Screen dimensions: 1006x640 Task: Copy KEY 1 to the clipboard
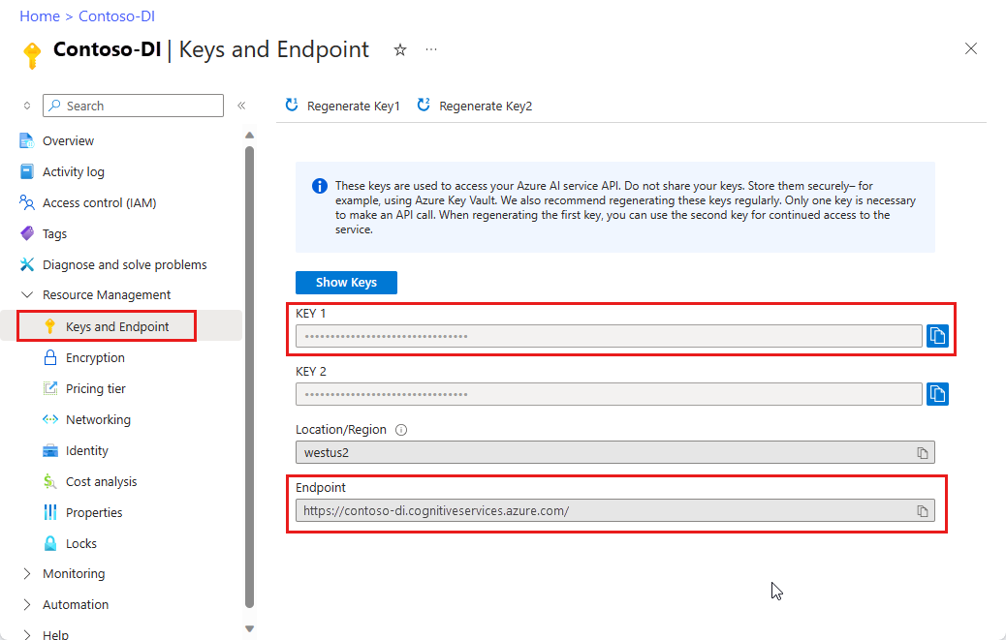tap(937, 336)
